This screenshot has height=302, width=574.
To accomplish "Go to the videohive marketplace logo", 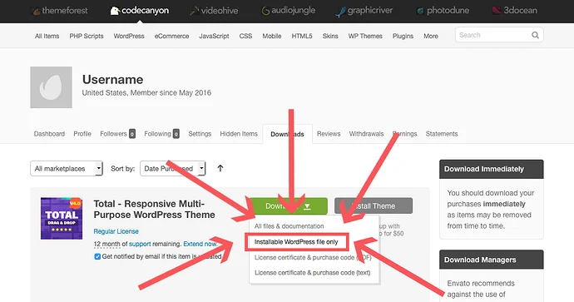I will pos(214,11).
